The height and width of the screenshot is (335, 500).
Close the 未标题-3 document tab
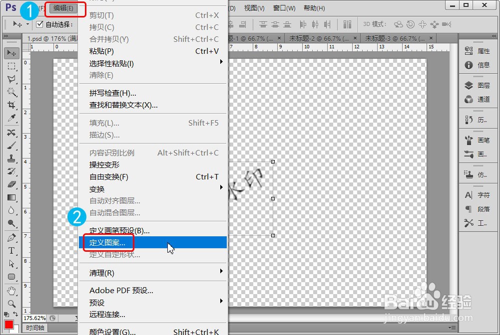pyautogui.click(x=431, y=38)
